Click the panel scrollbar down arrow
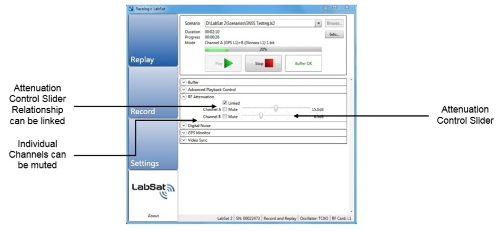This screenshot has width=501, height=231. coord(351,211)
